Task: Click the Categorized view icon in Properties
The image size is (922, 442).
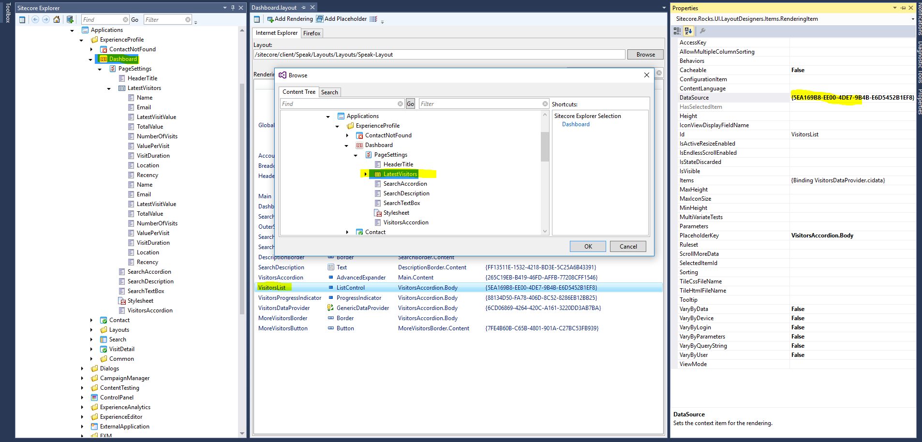Action: point(677,31)
